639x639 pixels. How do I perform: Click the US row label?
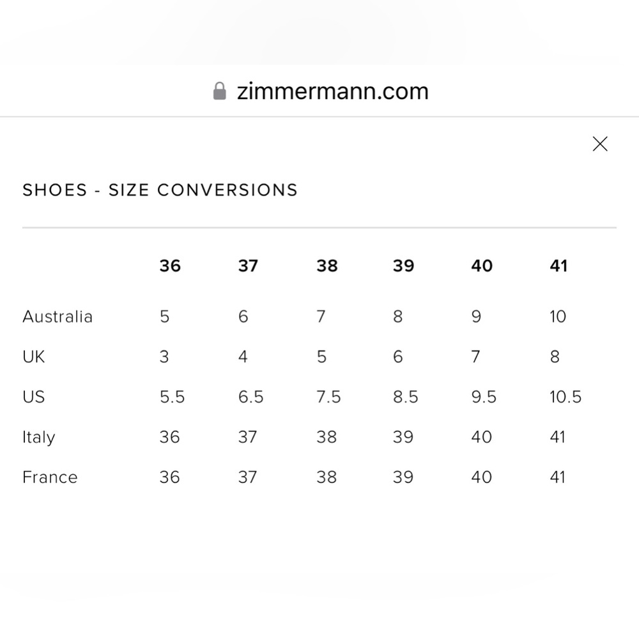click(33, 397)
